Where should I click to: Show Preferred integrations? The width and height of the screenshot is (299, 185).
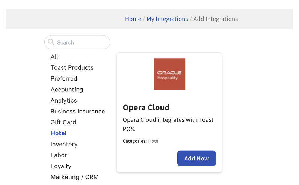(64, 79)
